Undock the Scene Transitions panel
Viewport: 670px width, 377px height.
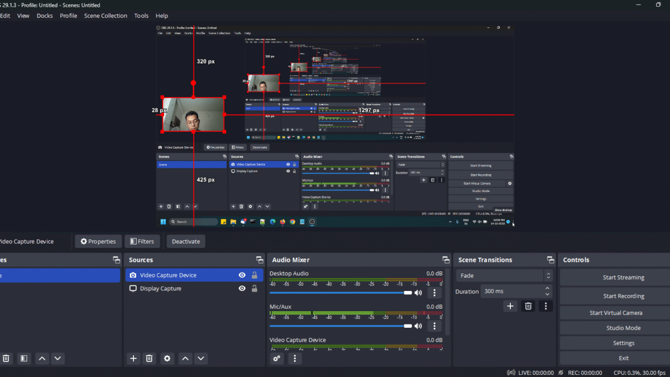(x=550, y=260)
